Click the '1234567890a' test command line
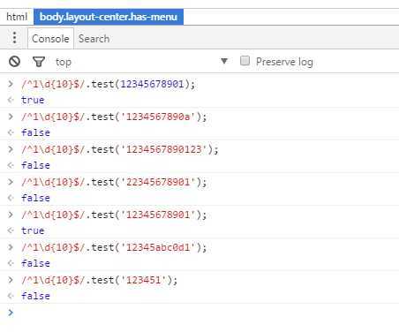 (114, 117)
